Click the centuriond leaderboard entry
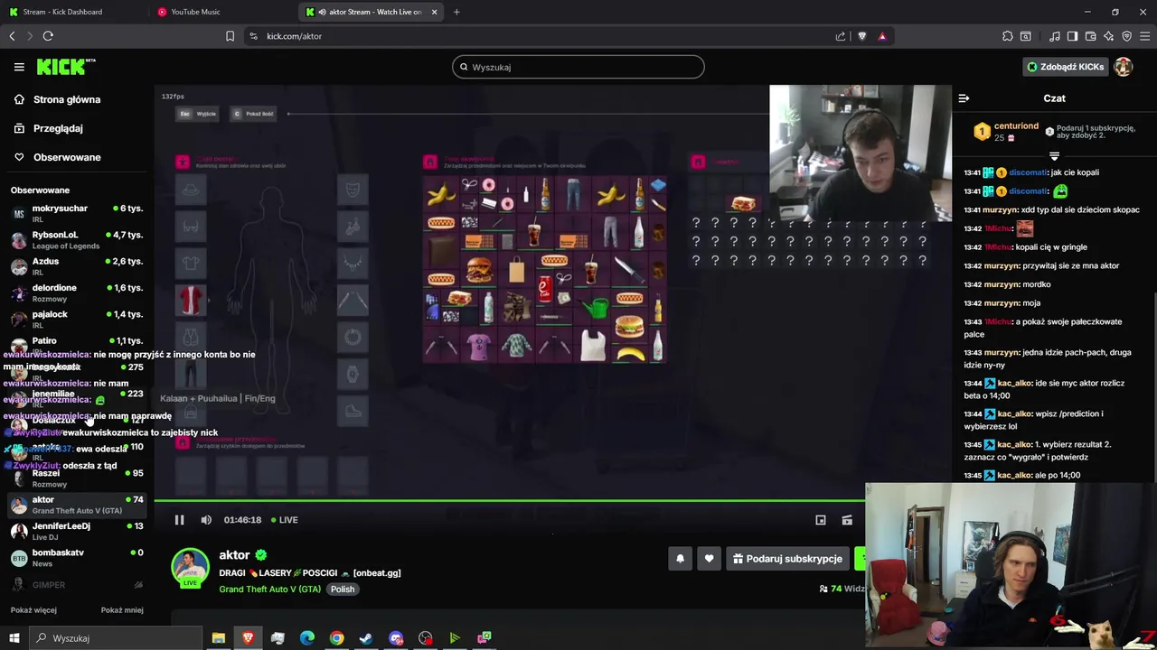The image size is (1157, 650). click(x=1006, y=132)
